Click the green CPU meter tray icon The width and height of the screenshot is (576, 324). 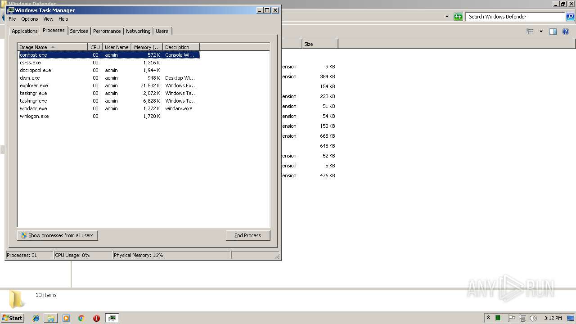coord(498,318)
